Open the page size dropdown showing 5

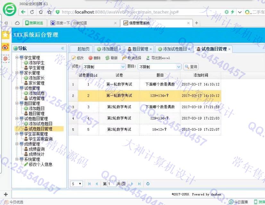tap(76, 184)
